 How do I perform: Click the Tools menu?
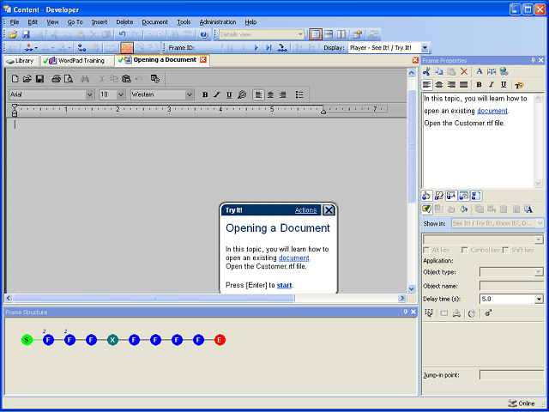184,22
